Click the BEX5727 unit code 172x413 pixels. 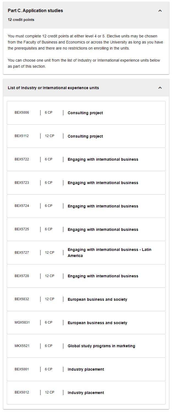[22, 253]
